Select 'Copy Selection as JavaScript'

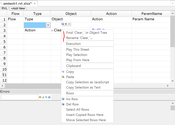point(87,82)
